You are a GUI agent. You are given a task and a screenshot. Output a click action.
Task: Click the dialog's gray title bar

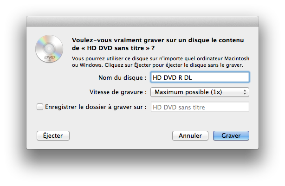coord(142,21)
